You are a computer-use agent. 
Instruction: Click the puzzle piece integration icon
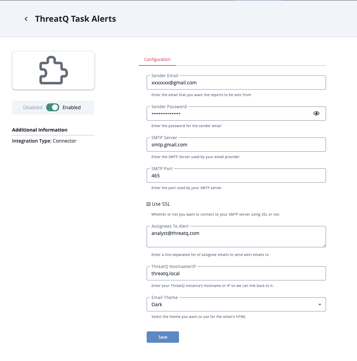tap(53, 70)
